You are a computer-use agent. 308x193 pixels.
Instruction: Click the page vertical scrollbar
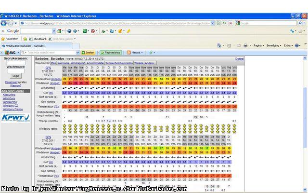[x=305, y=121]
